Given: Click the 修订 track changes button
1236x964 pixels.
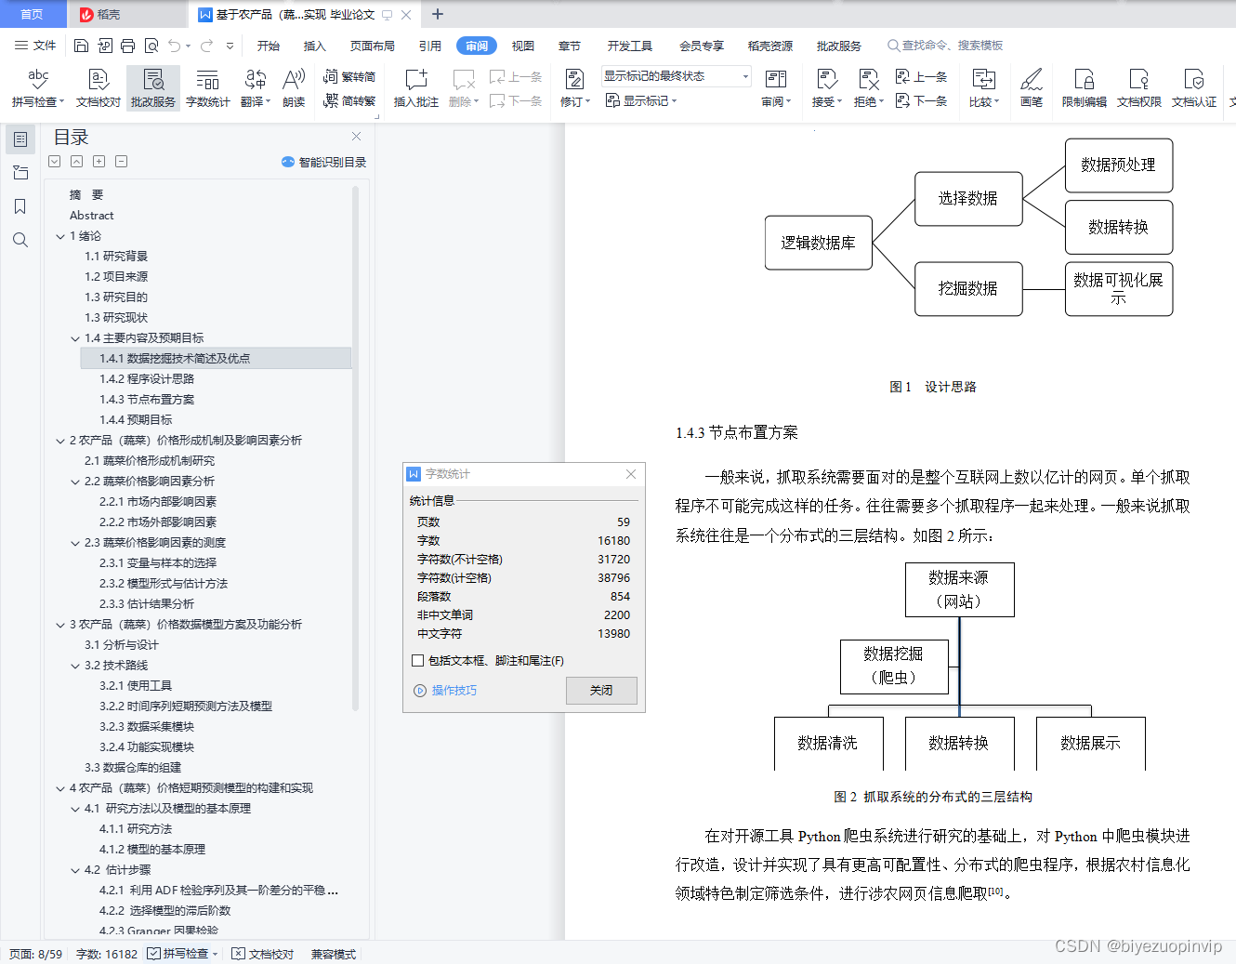Looking at the screenshot, I should [x=574, y=88].
